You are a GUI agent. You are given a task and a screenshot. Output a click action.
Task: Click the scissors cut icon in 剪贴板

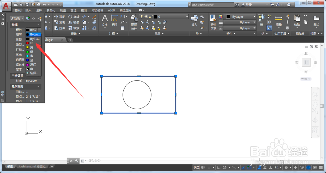[x=306, y=17]
